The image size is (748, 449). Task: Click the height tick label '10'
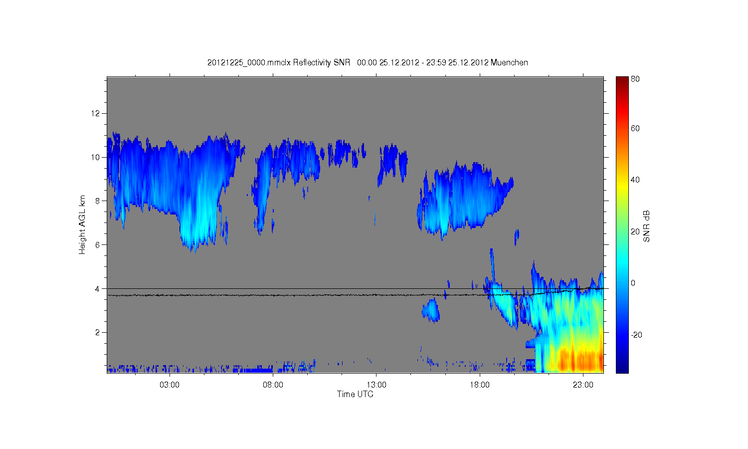click(x=96, y=157)
